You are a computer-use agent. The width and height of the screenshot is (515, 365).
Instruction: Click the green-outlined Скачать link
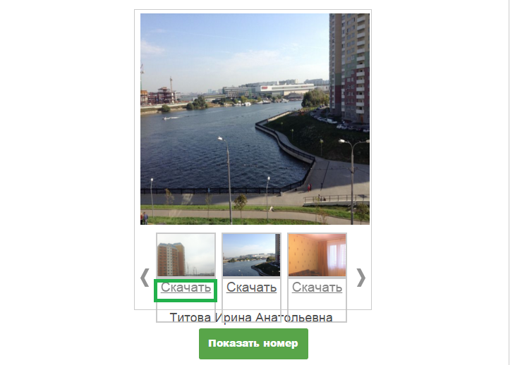186,287
